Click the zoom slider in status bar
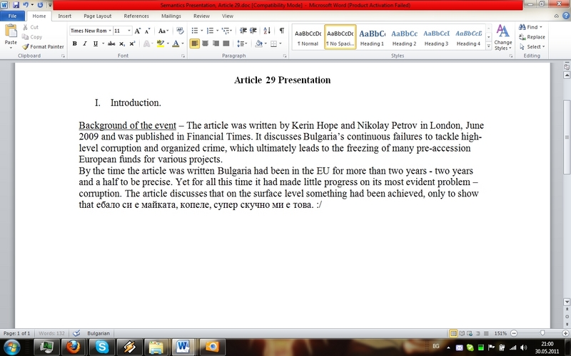Viewport: 571px width, 356px height. (542, 333)
